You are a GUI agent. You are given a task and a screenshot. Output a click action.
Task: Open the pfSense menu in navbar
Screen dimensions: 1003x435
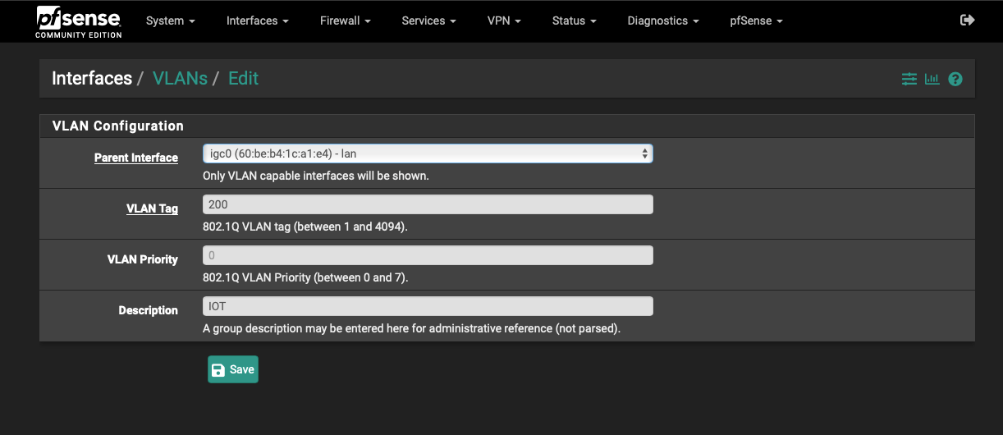[x=757, y=21]
